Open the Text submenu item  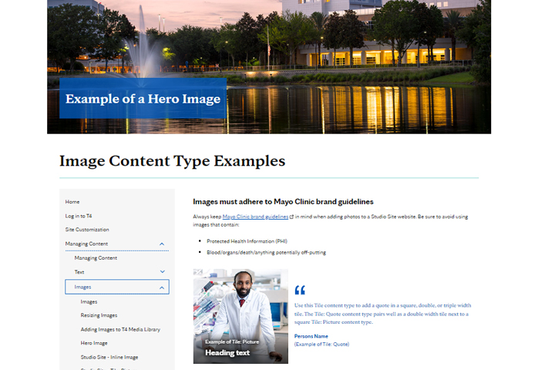point(79,272)
